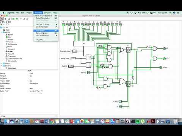Viewport: 182px width, 136px height.
Task: Click Probe in the Wiring library
Action: 10,39
